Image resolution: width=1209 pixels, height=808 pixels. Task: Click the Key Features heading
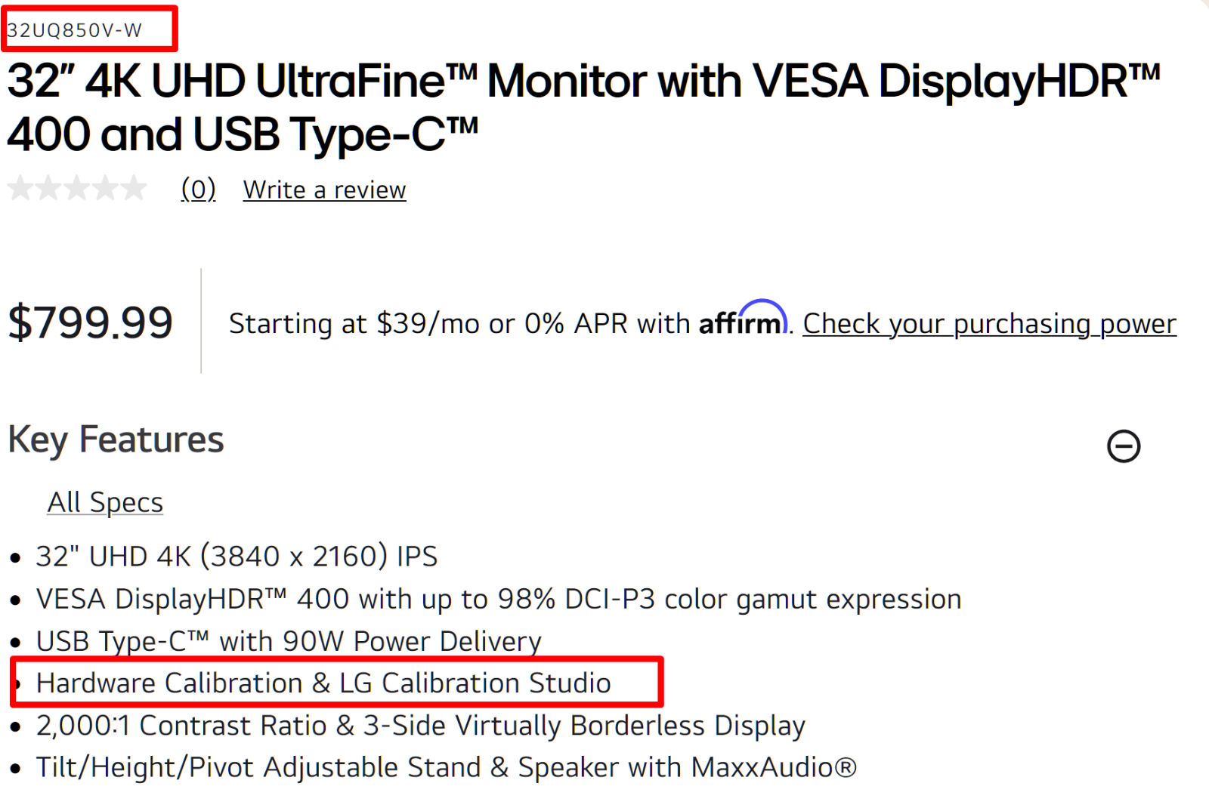(x=116, y=439)
